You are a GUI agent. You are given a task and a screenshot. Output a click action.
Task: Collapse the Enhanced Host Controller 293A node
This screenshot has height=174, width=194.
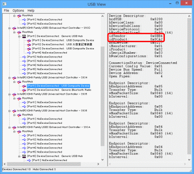9,127
